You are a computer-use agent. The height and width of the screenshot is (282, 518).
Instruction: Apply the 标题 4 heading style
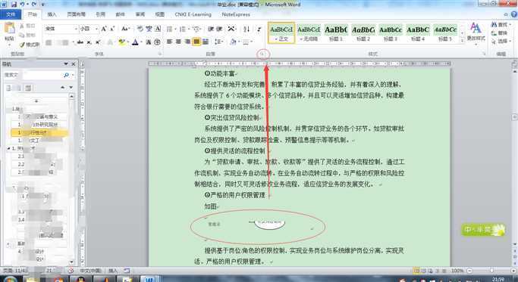(x=418, y=33)
